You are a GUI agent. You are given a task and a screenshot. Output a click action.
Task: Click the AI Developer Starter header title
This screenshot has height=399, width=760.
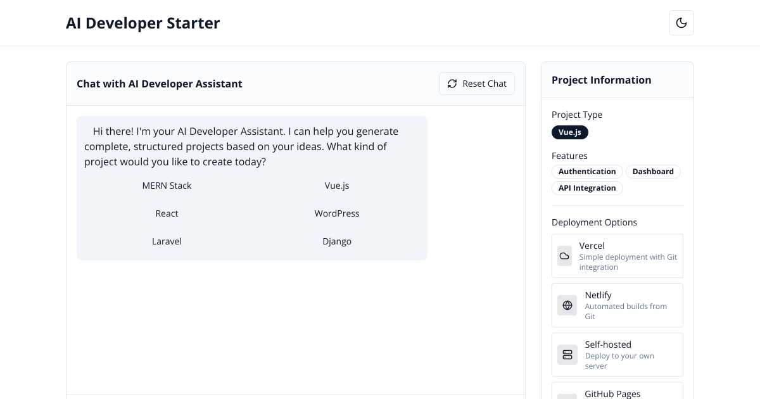coord(143,23)
